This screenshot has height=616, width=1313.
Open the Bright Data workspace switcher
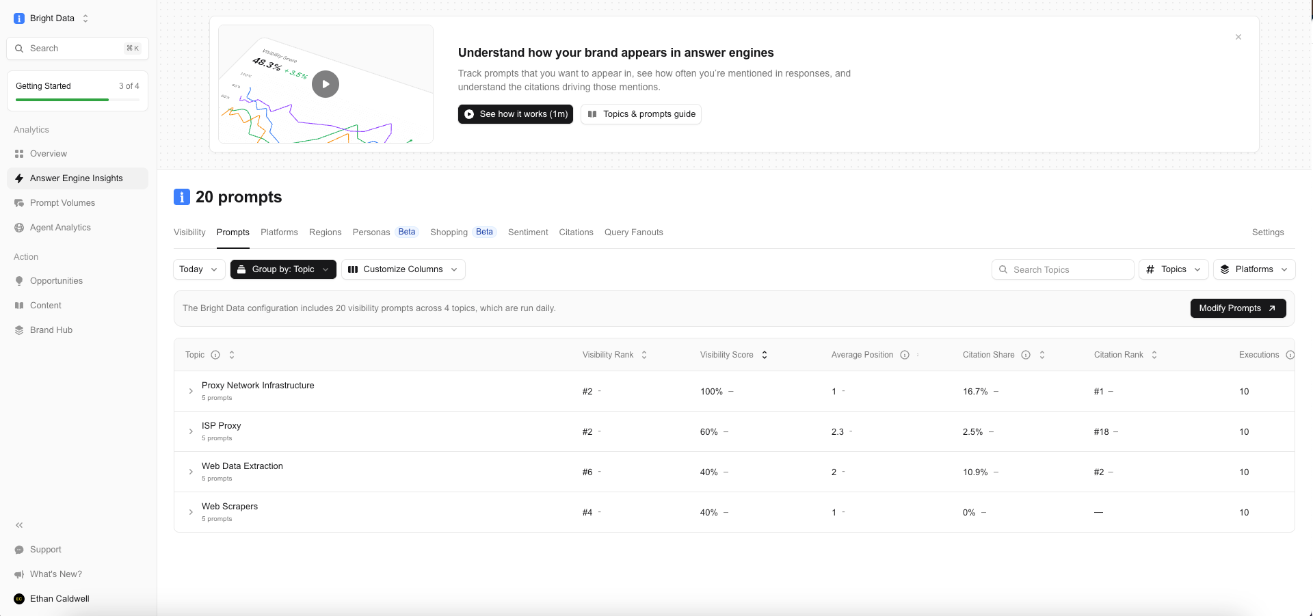(x=52, y=18)
